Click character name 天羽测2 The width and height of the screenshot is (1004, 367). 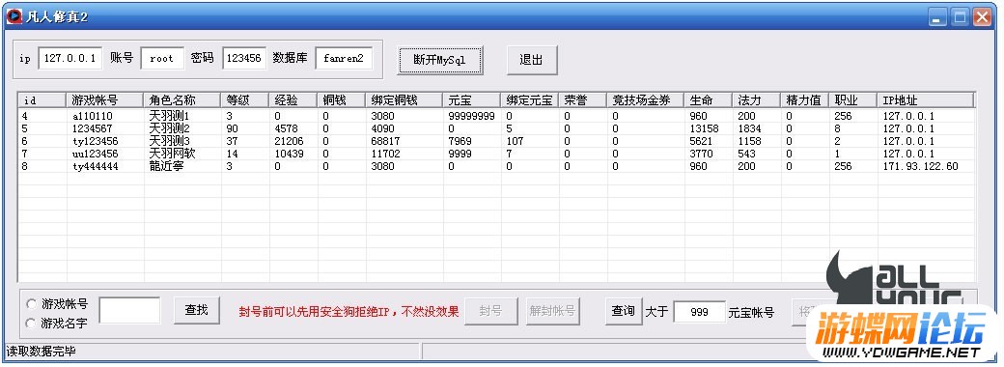[170, 128]
